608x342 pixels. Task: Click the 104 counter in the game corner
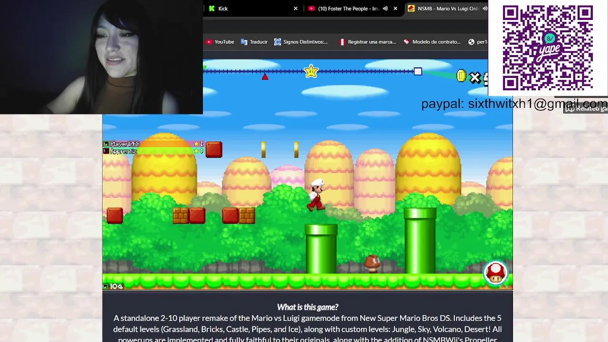tap(114, 286)
